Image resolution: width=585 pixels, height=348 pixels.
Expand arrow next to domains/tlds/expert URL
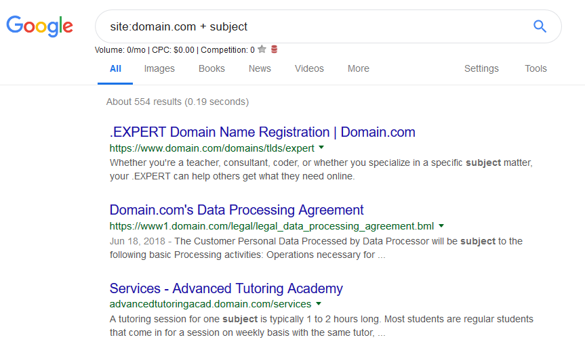[321, 148]
